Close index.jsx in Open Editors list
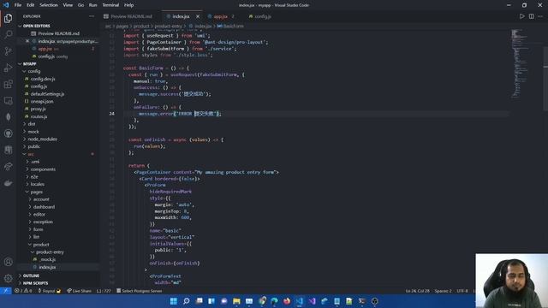 [27, 41]
